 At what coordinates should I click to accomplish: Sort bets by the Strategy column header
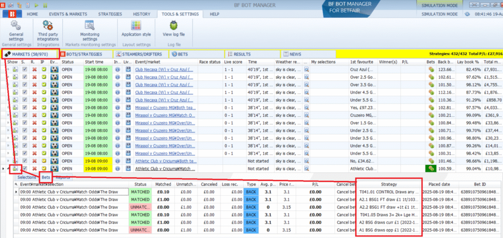click(389, 184)
